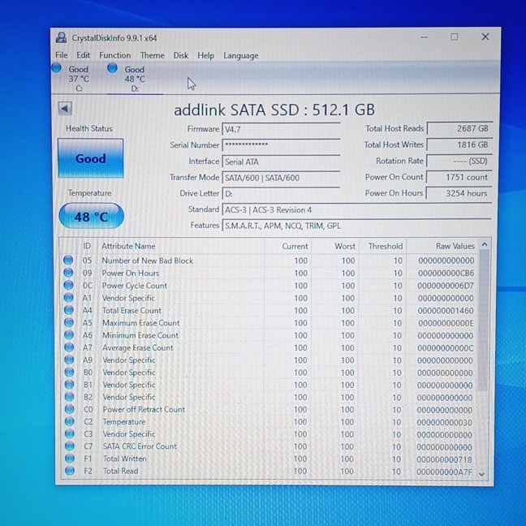Click Total Host Writes value 1816 GB

[x=459, y=144]
